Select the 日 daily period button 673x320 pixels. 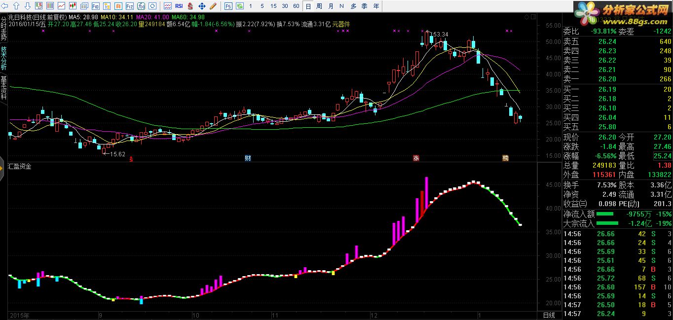[x=308, y=6]
